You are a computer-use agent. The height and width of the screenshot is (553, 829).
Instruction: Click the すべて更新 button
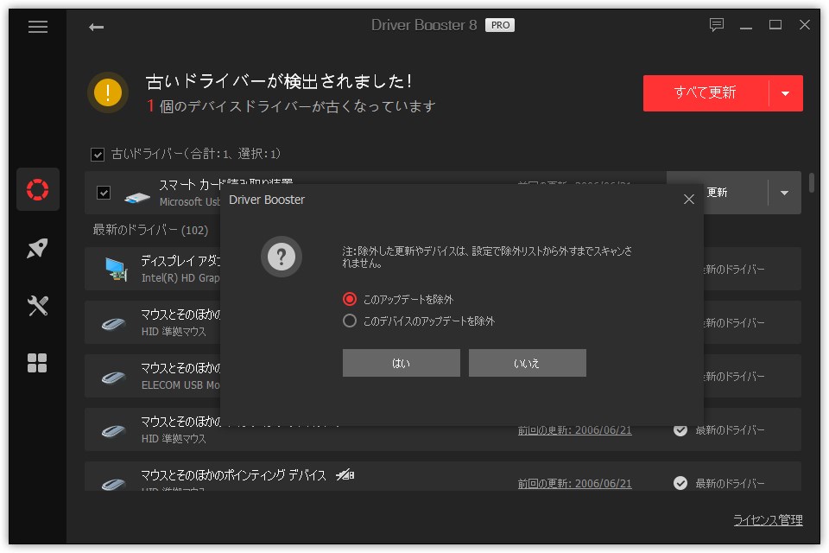(x=706, y=92)
